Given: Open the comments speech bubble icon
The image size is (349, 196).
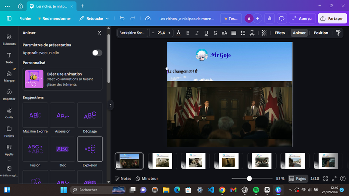Looking at the screenshot, I should (x=281, y=19).
